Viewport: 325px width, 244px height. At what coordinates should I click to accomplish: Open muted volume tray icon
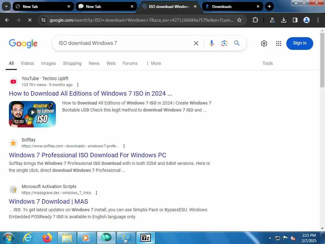(x=293, y=238)
